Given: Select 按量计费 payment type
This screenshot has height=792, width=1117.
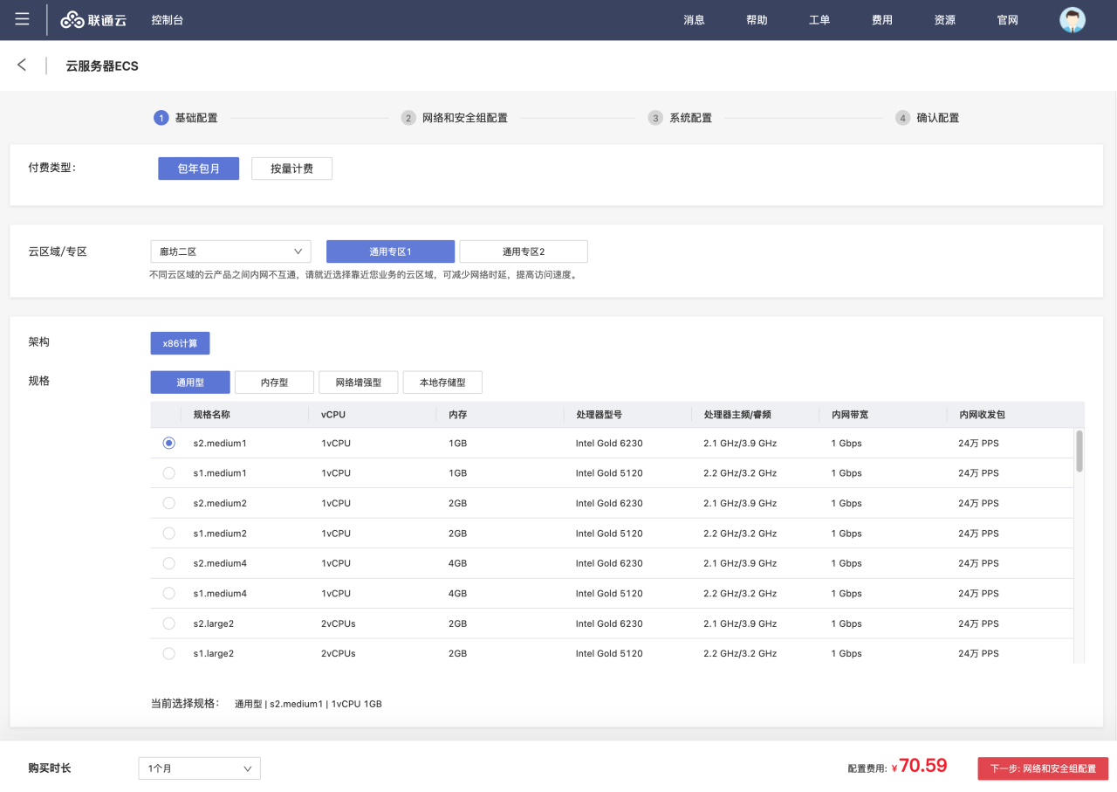Looking at the screenshot, I should [291, 169].
